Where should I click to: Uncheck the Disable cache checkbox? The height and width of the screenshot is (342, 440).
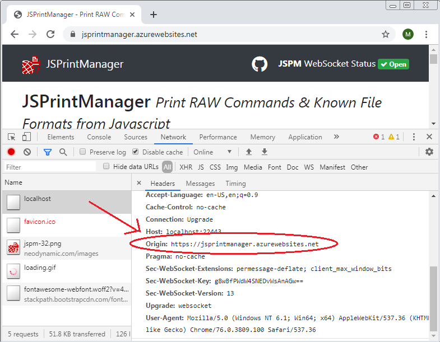click(x=135, y=152)
